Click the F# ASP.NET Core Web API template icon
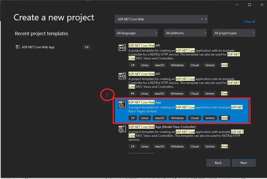This screenshot has height=179, width=267. (122, 76)
